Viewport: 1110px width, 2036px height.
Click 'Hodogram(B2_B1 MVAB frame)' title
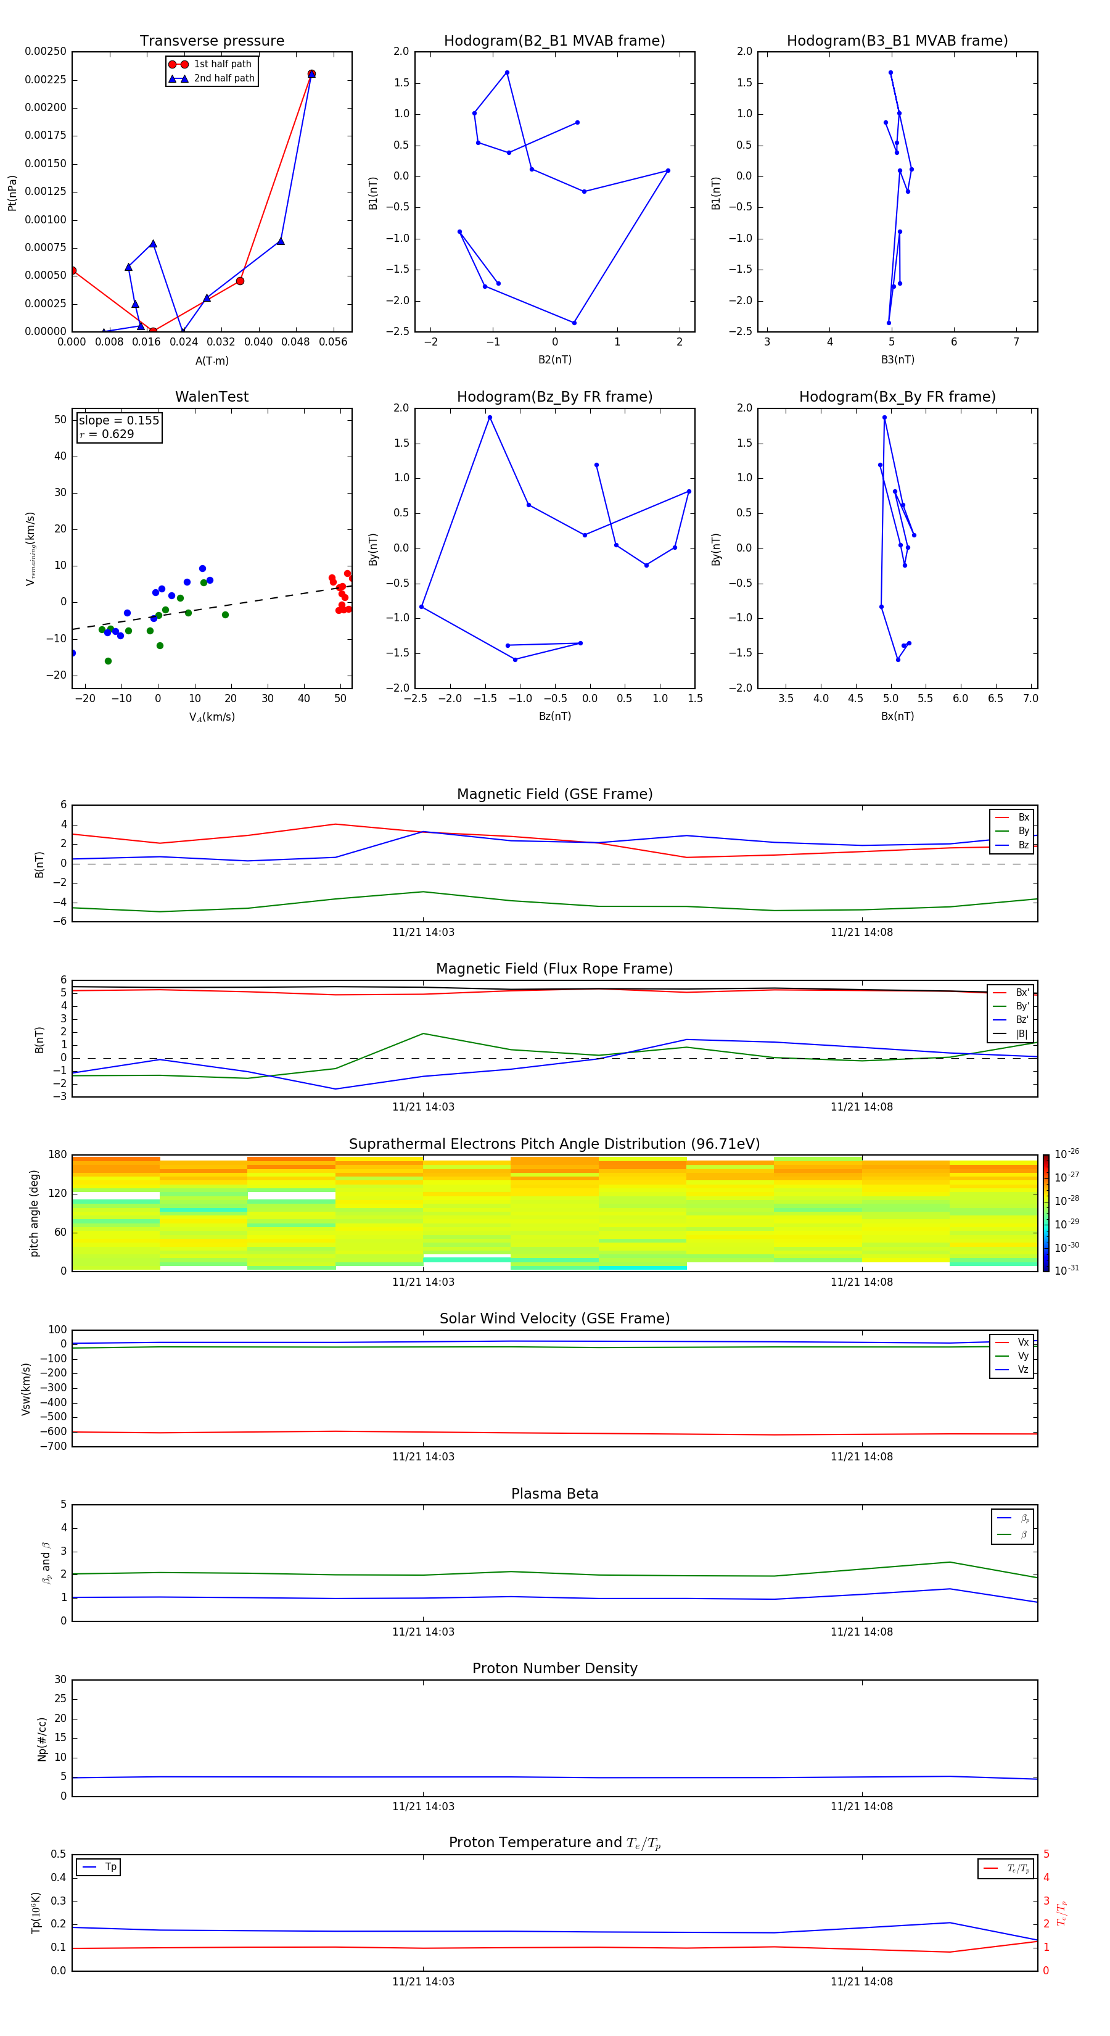click(x=554, y=41)
